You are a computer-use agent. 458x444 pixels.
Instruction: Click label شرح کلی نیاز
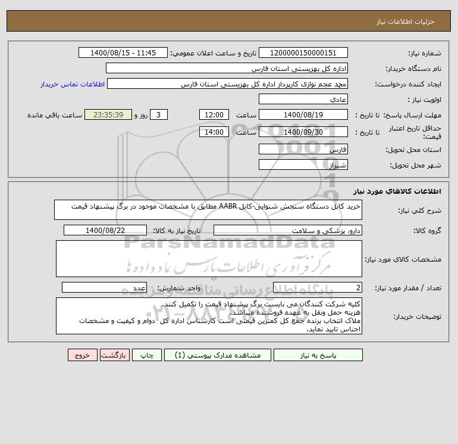tap(420, 211)
